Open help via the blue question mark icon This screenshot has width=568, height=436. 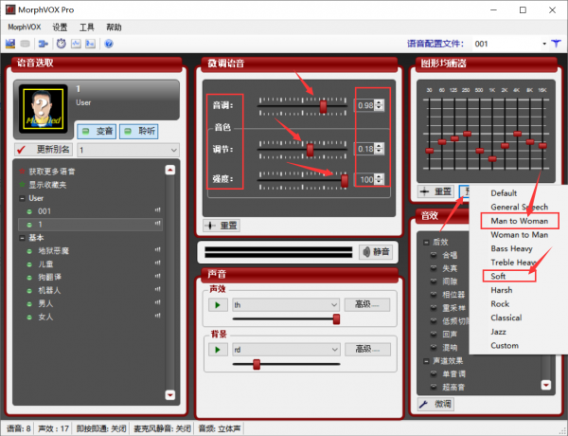point(109,44)
